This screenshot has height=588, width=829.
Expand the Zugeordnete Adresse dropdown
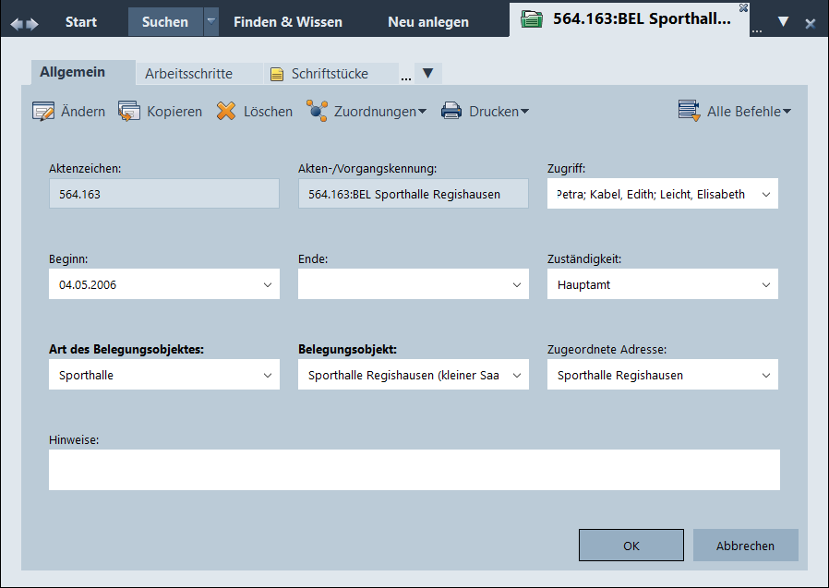(765, 376)
